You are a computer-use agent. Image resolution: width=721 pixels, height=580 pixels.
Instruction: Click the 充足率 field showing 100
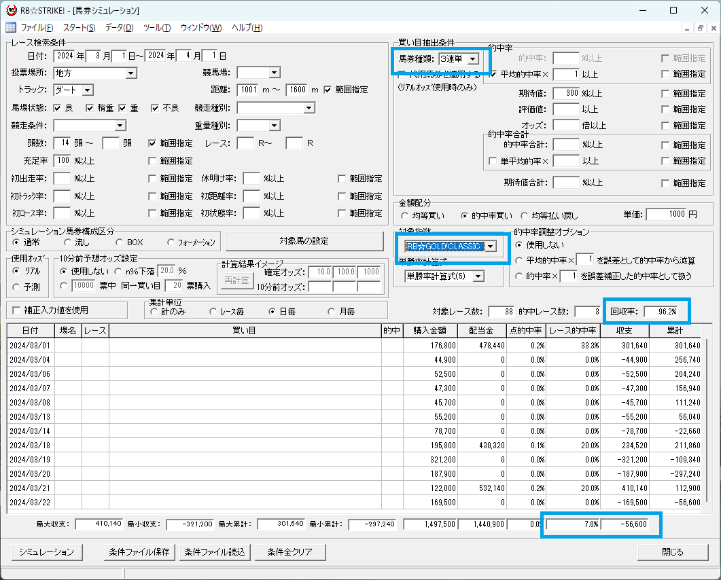point(62,160)
